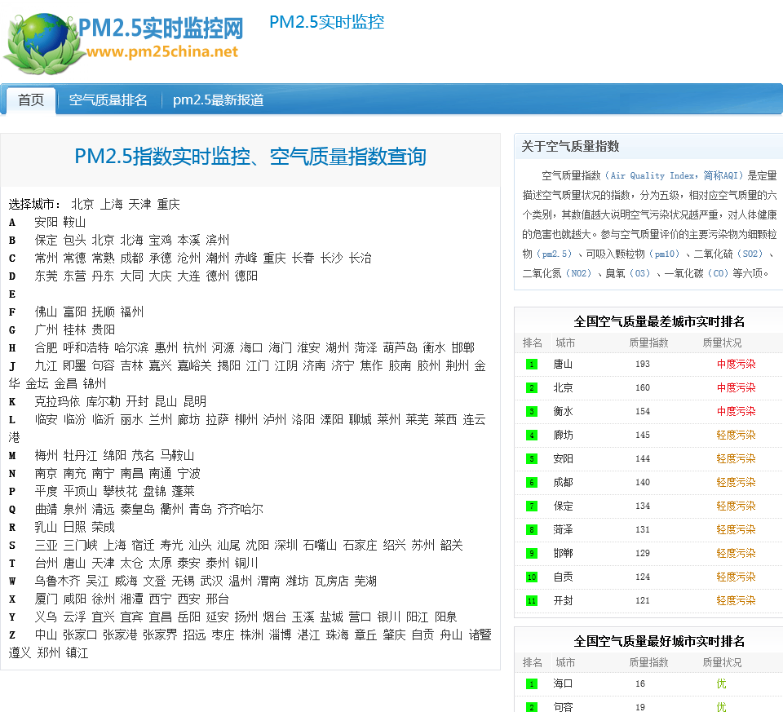Open the 空气质量排名 menu item
This screenshot has width=783, height=712.
[108, 100]
